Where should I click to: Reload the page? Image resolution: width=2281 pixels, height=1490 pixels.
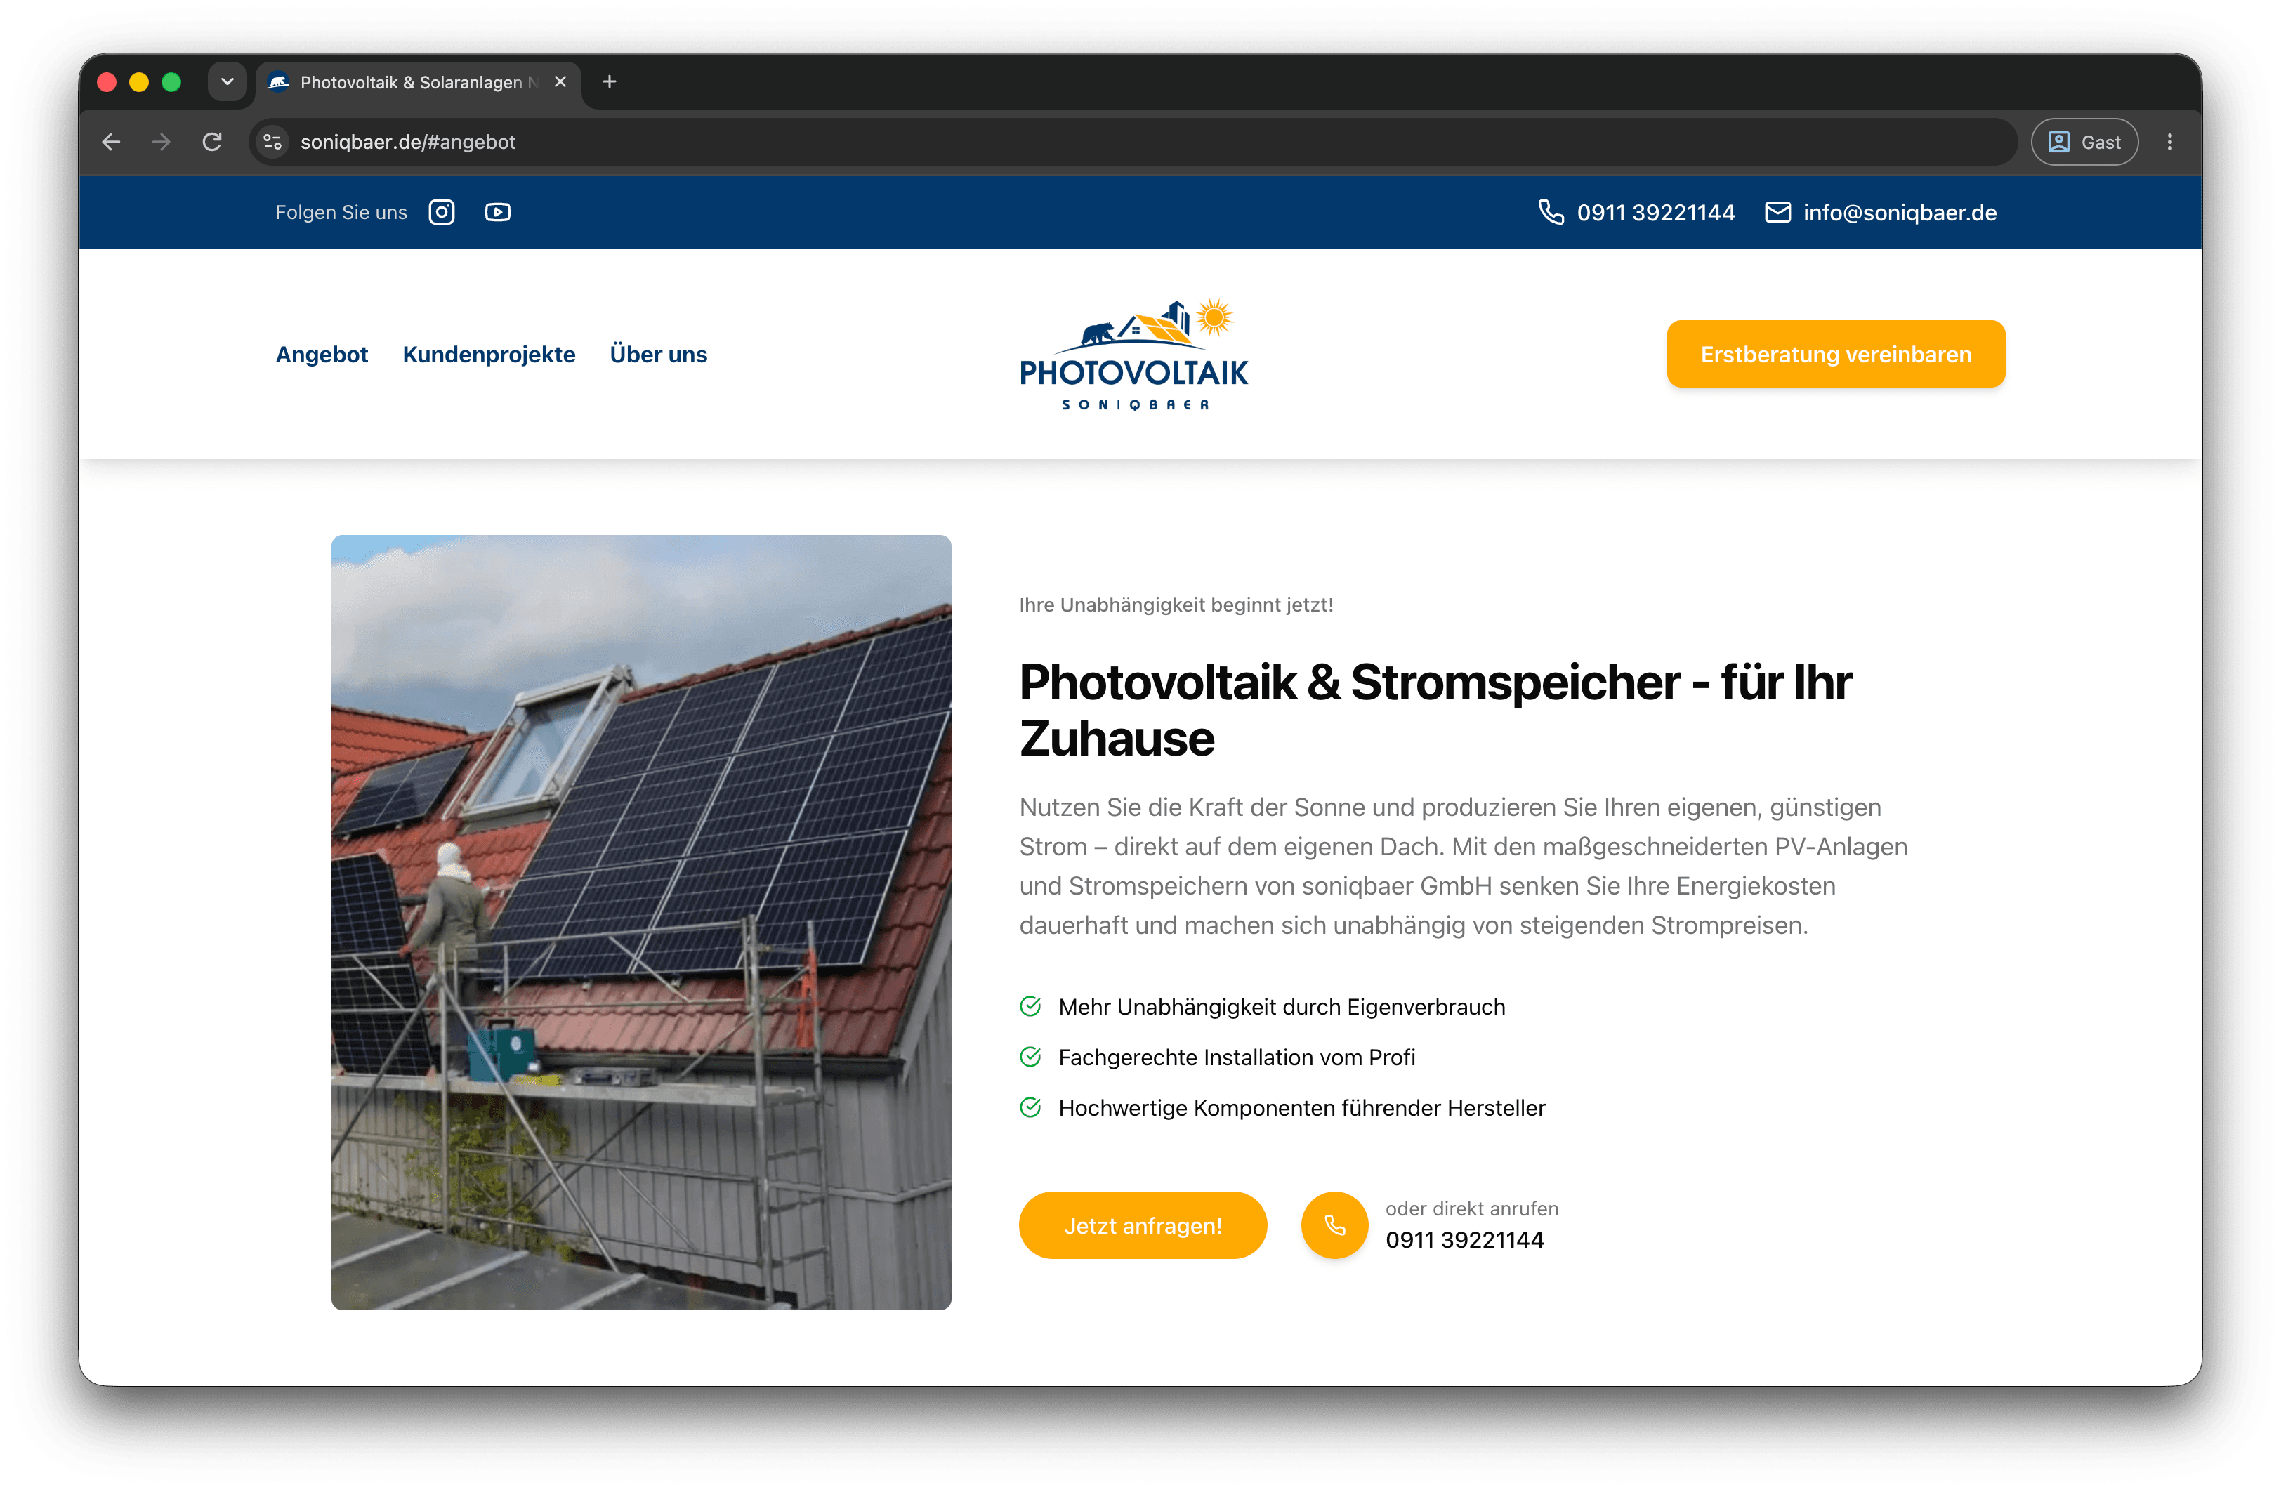(x=212, y=142)
